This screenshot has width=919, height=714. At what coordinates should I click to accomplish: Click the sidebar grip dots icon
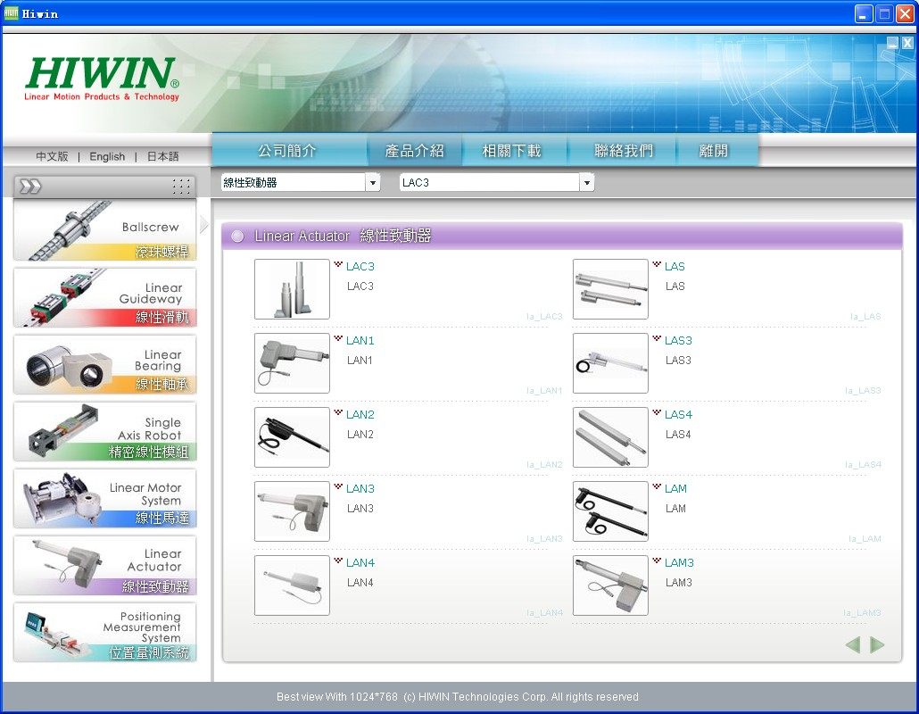coord(181,187)
